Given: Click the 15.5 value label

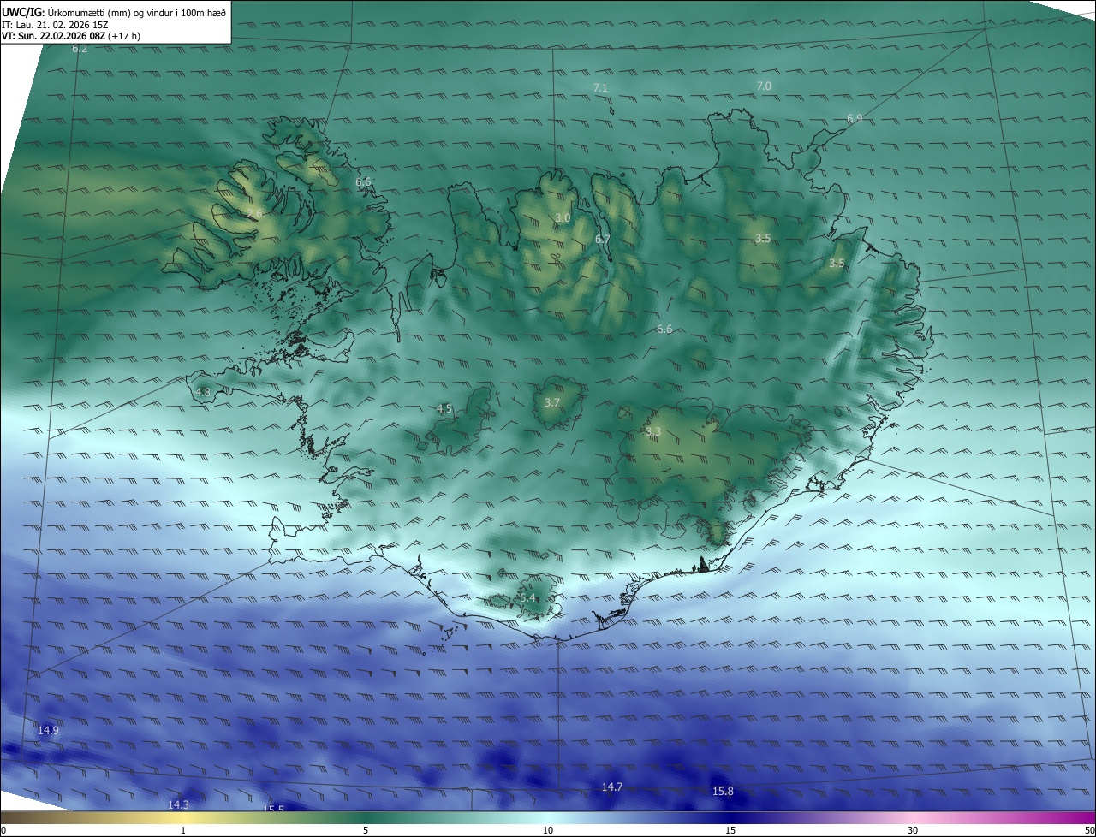Looking at the screenshot, I should pos(274,809).
